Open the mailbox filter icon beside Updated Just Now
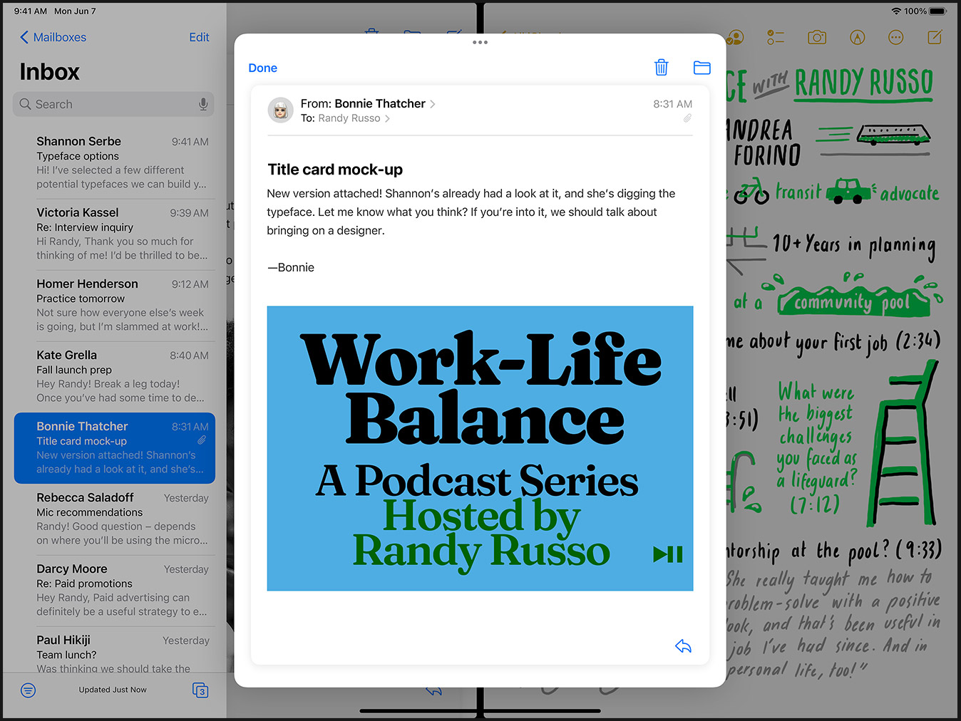Screen dimensions: 961x721 click(29, 690)
